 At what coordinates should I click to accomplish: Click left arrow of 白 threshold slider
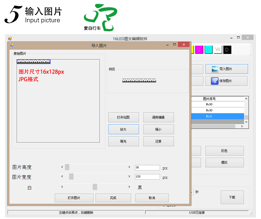point(62,187)
